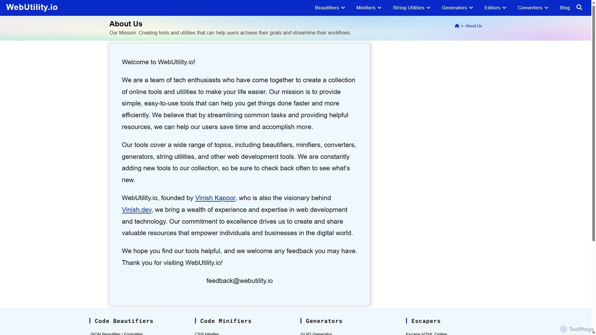Screen dimensions: 596x335
Task: Expand the Editors dropdown menu
Action: pos(495,7)
